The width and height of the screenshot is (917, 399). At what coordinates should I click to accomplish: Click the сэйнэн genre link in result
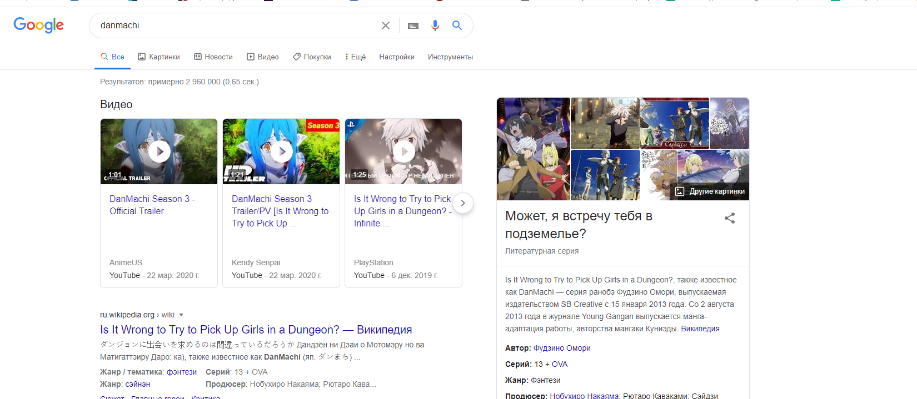137,384
